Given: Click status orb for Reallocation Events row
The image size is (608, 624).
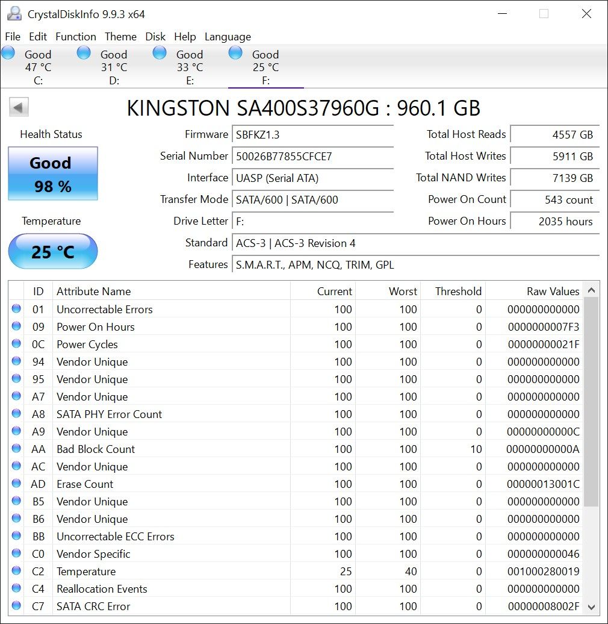Looking at the screenshot, I should (x=16, y=588).
